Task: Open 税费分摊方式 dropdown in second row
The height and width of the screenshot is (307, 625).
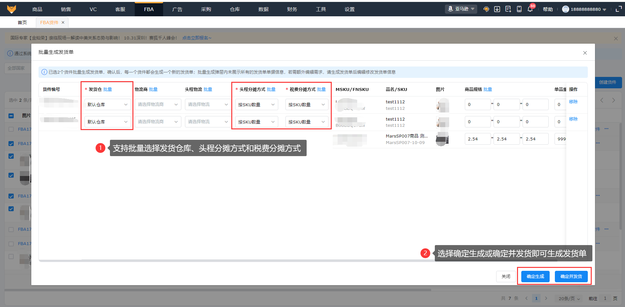Action: tap(307, 122)
